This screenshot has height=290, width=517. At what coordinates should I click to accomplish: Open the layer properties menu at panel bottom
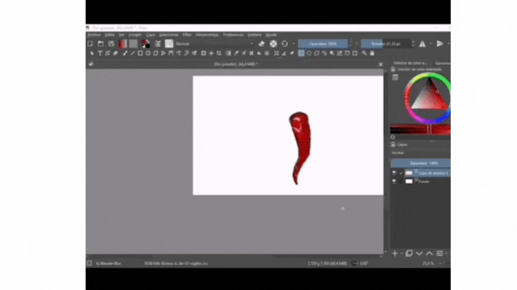point(440,253)
